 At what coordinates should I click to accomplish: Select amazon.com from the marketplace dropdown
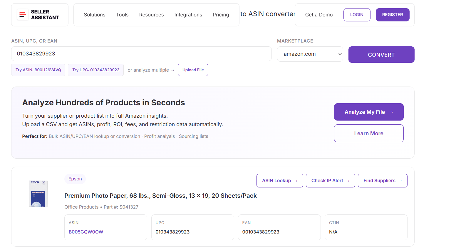point(310,54)
